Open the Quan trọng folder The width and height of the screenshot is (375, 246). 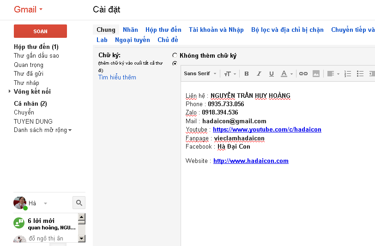[29, 65]
